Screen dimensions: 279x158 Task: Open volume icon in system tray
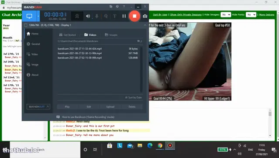[x=239, y=154]
